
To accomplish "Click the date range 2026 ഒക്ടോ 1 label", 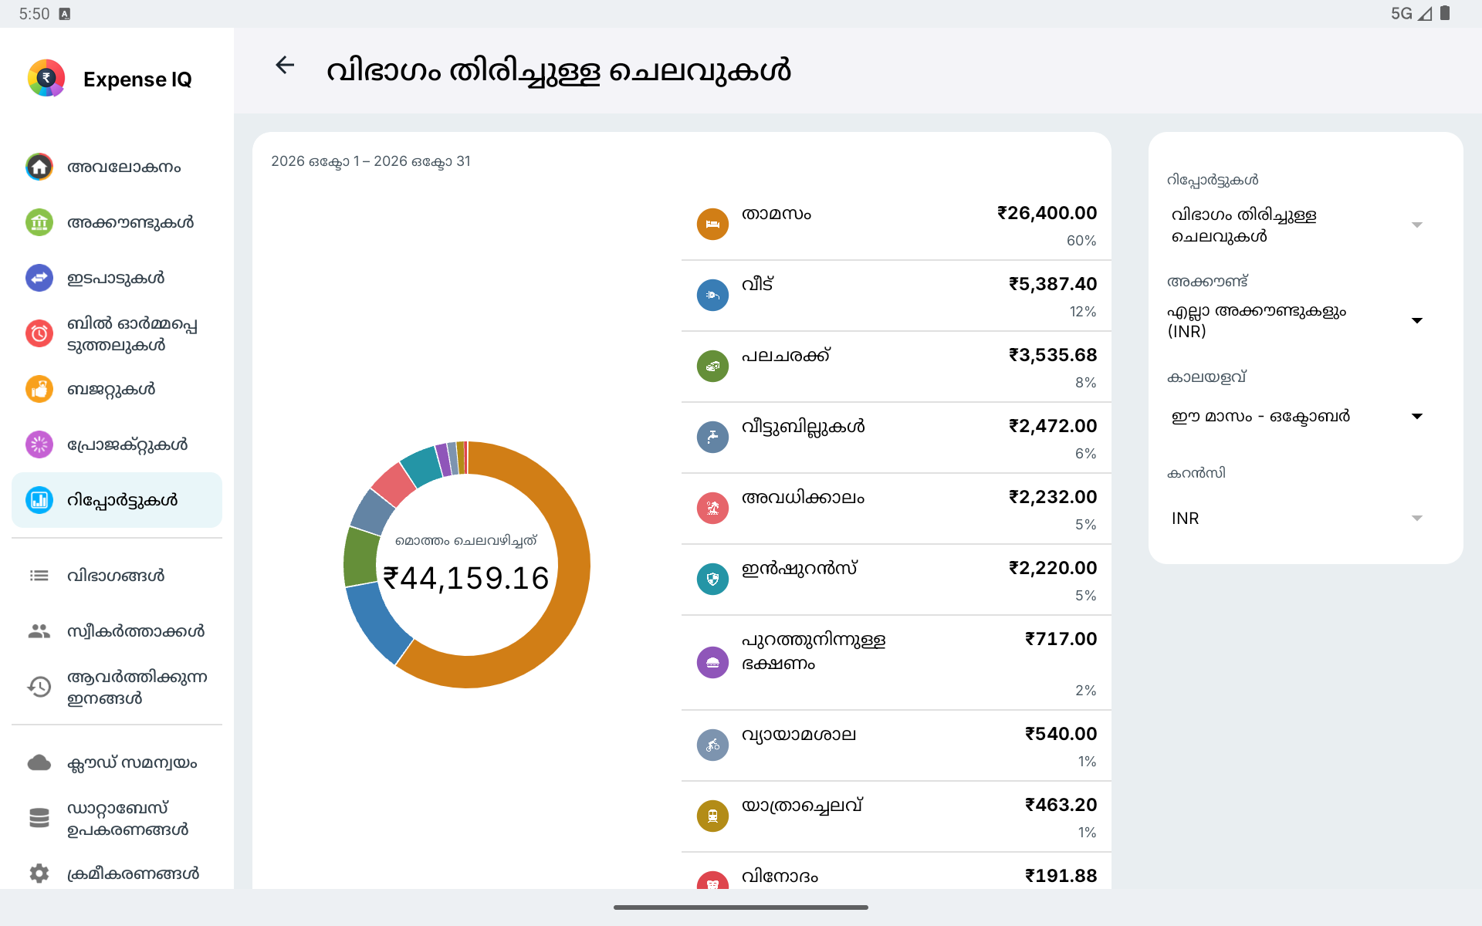I will pyautogui.click(x=370, y=161).
